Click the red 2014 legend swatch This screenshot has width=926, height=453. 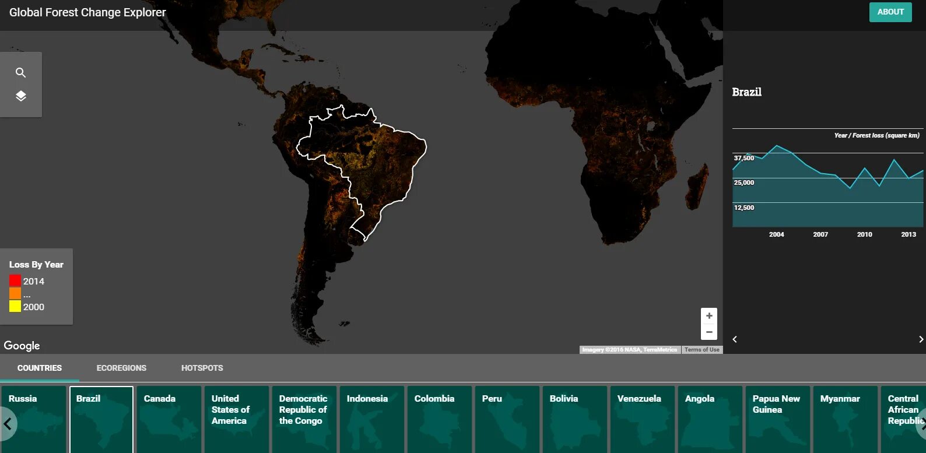point(15,280)
